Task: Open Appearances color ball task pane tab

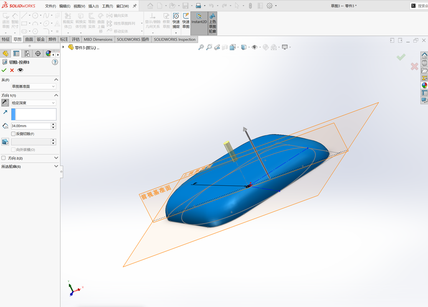Action: click(425, 85)
